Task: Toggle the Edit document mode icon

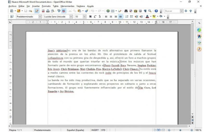Action: [37, 11]
